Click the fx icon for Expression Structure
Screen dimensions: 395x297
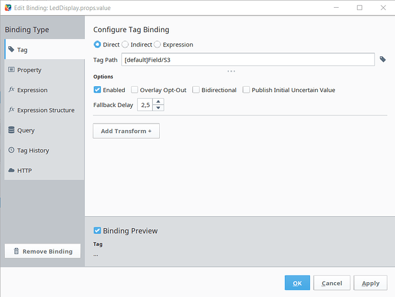[x=11, y=110]
